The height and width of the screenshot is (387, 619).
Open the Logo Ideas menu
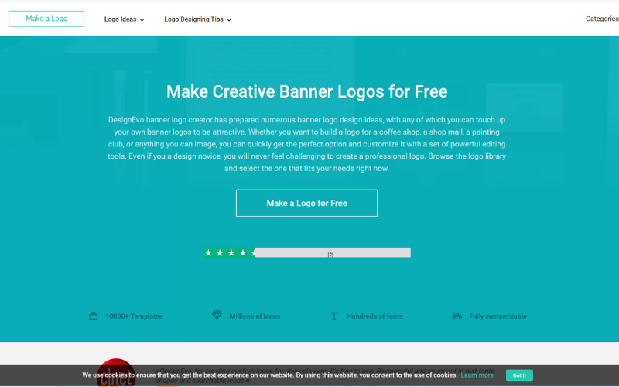tap(121, 19)
